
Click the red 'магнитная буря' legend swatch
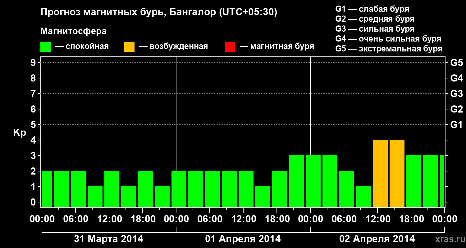(230, 47)
